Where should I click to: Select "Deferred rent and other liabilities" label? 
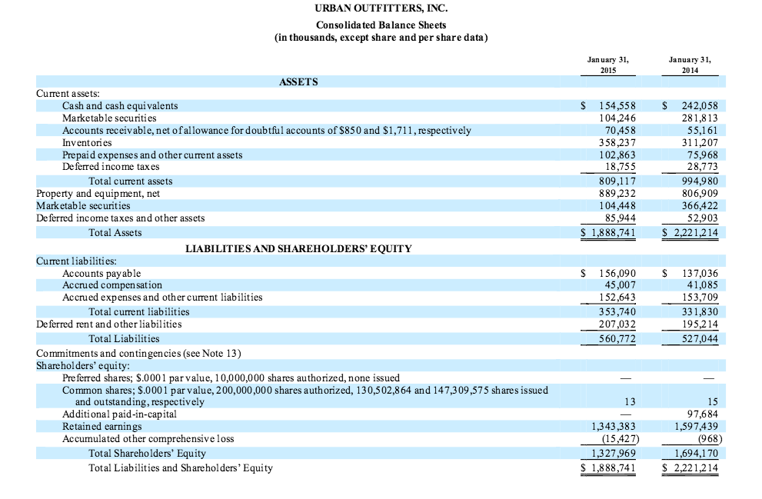(x=109, y=324)
